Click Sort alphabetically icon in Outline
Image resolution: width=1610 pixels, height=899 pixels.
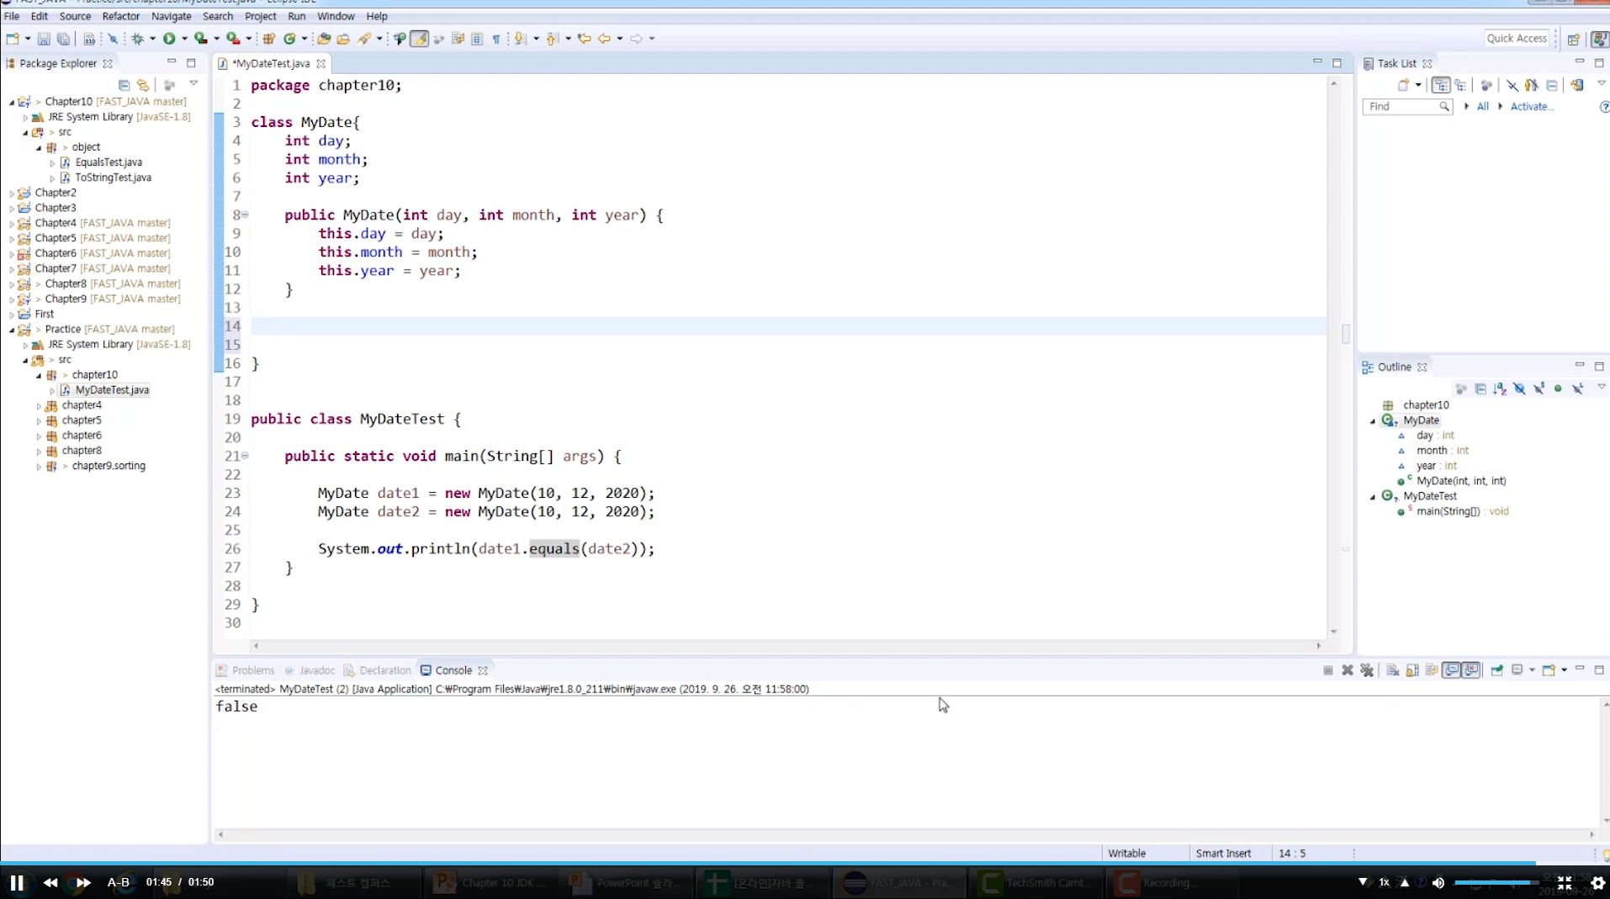tap(1500, 389)
